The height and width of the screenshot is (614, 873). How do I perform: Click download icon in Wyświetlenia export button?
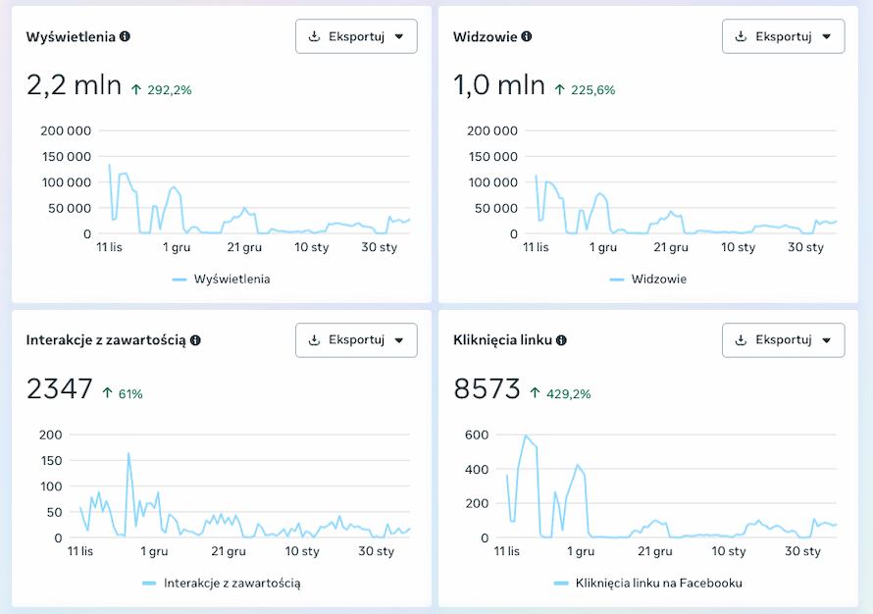tap(315, 36)
